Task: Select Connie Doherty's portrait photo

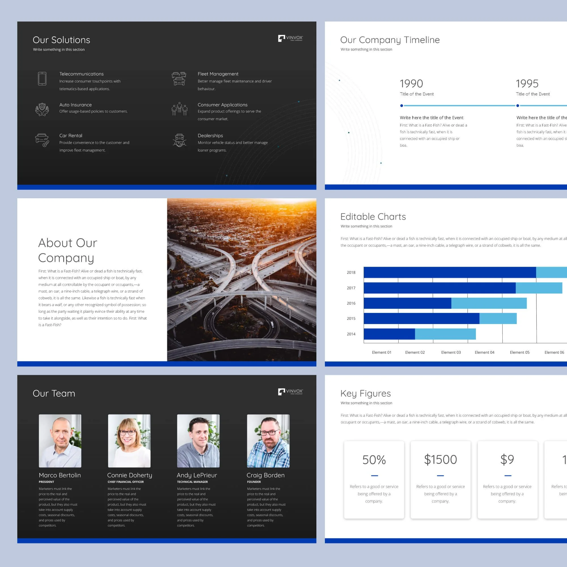Action: tap(129, 441)
